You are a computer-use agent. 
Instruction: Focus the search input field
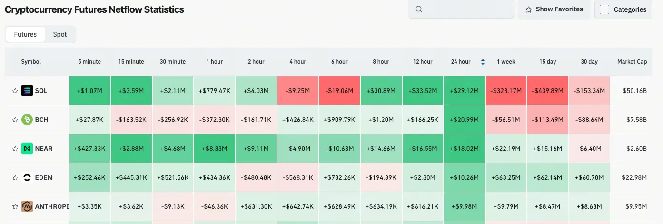(x=461, y=9)
